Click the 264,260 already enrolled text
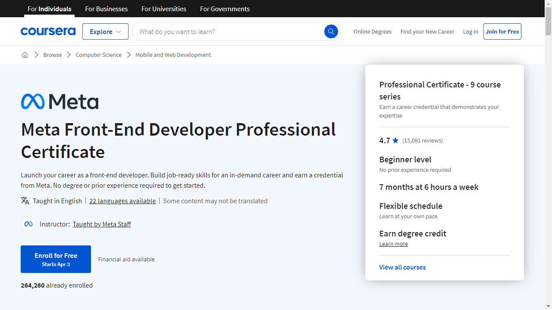Viewport: 552px width, 310px height. coord(56,285)
